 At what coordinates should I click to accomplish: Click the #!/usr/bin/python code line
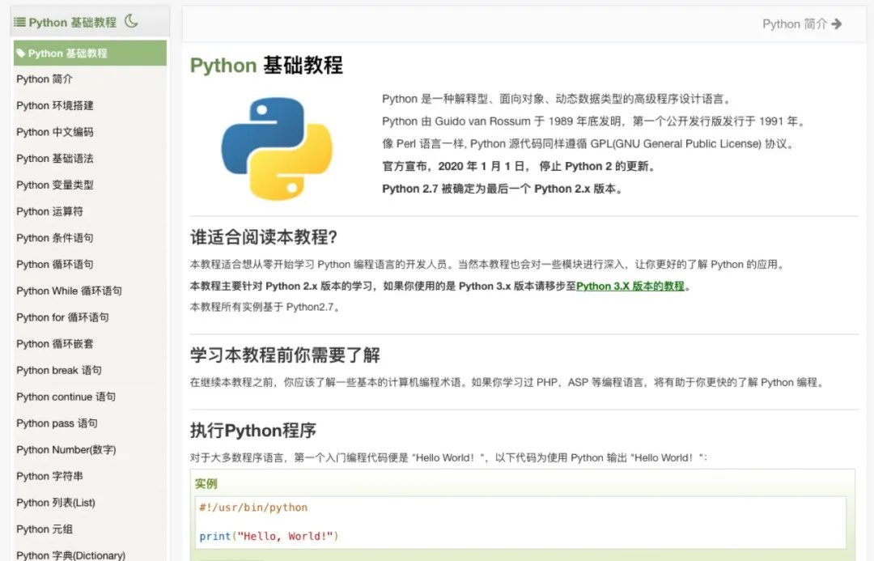[x=253, y=508]
